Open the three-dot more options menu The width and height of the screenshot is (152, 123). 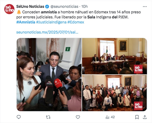coord(145,7)
